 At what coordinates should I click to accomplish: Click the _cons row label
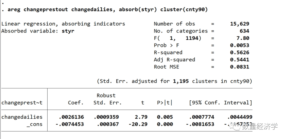pyautogui.click(x=34, y=124)
